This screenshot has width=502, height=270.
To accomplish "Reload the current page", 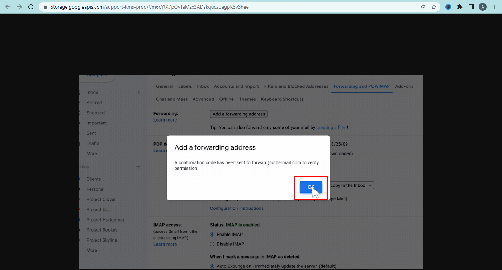I will click(x=30, y=6).
